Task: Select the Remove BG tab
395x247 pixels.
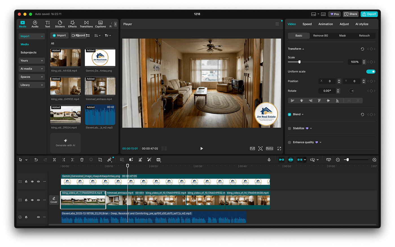Action: click(321, 36)
